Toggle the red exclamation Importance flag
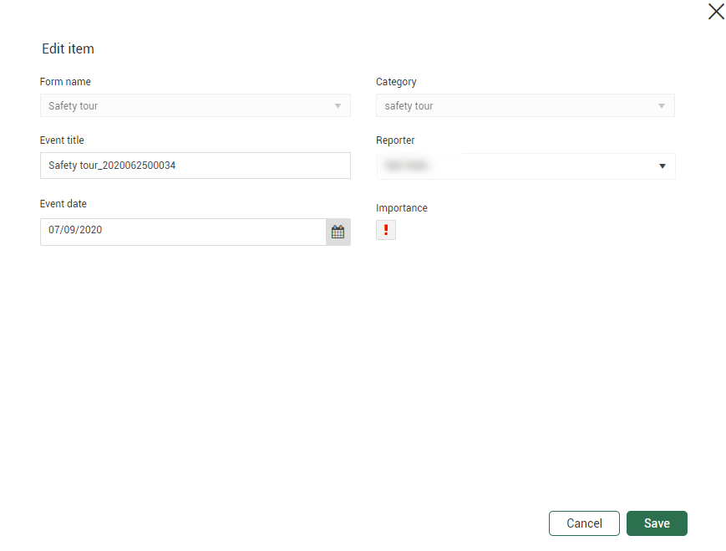Viewport: 726px width, 551px height. click(386, 230)
